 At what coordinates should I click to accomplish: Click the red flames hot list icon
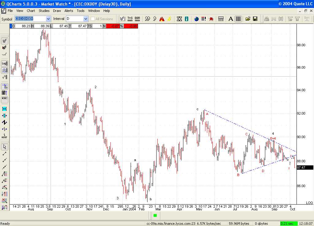[x=162, y=19]
